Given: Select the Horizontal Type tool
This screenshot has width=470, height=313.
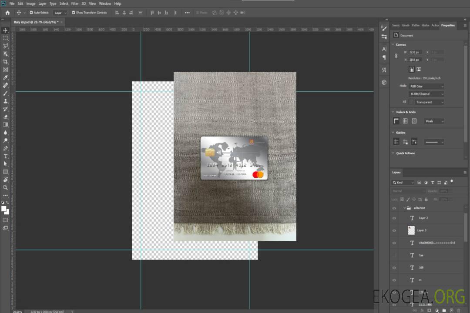Looking at the screenshot, I should coord(5,156).
